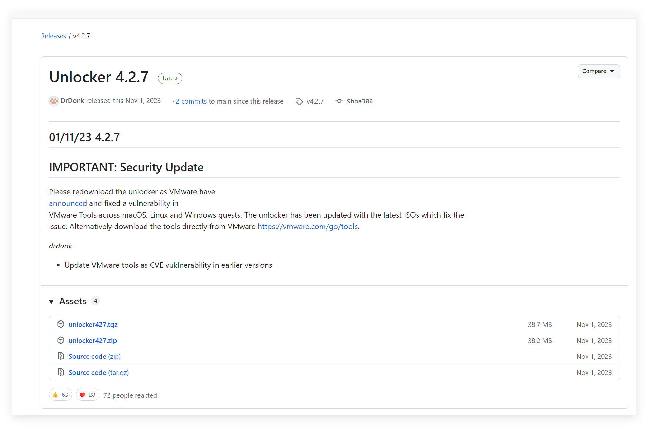The image size is (648, 427).
Task: Toggle the heart reaction
Action: click(87, 395)
